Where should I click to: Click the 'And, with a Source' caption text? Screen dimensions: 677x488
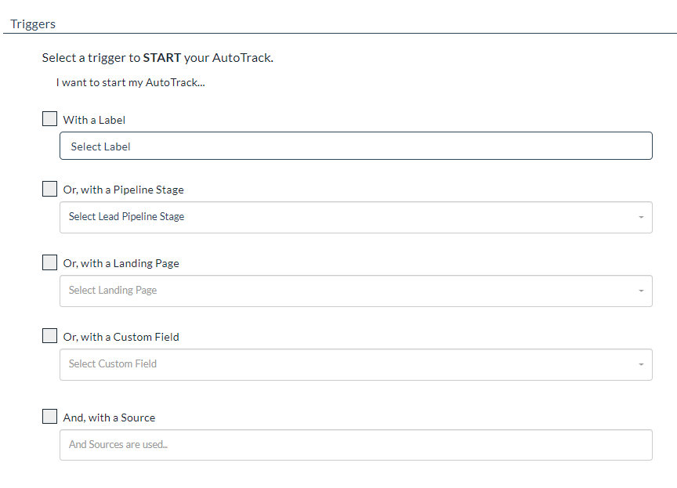tap(109, 418)
